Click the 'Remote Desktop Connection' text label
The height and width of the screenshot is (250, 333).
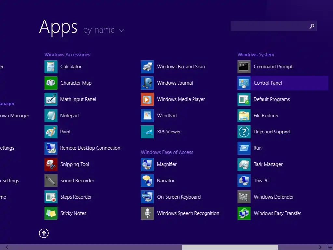(90, 148)
